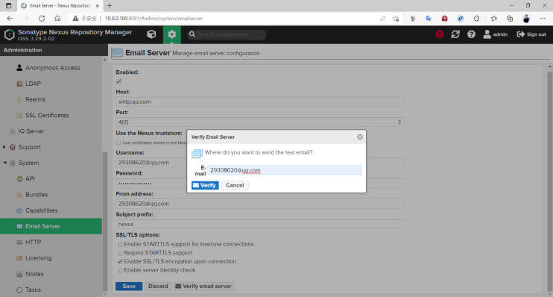
Task: Toggle Require STARTTLS support checkbox
Action: coord(120,253)
